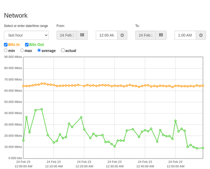Click the first orange Bits In data point
This screenshot has width=210, height=169.
(24, 86)
